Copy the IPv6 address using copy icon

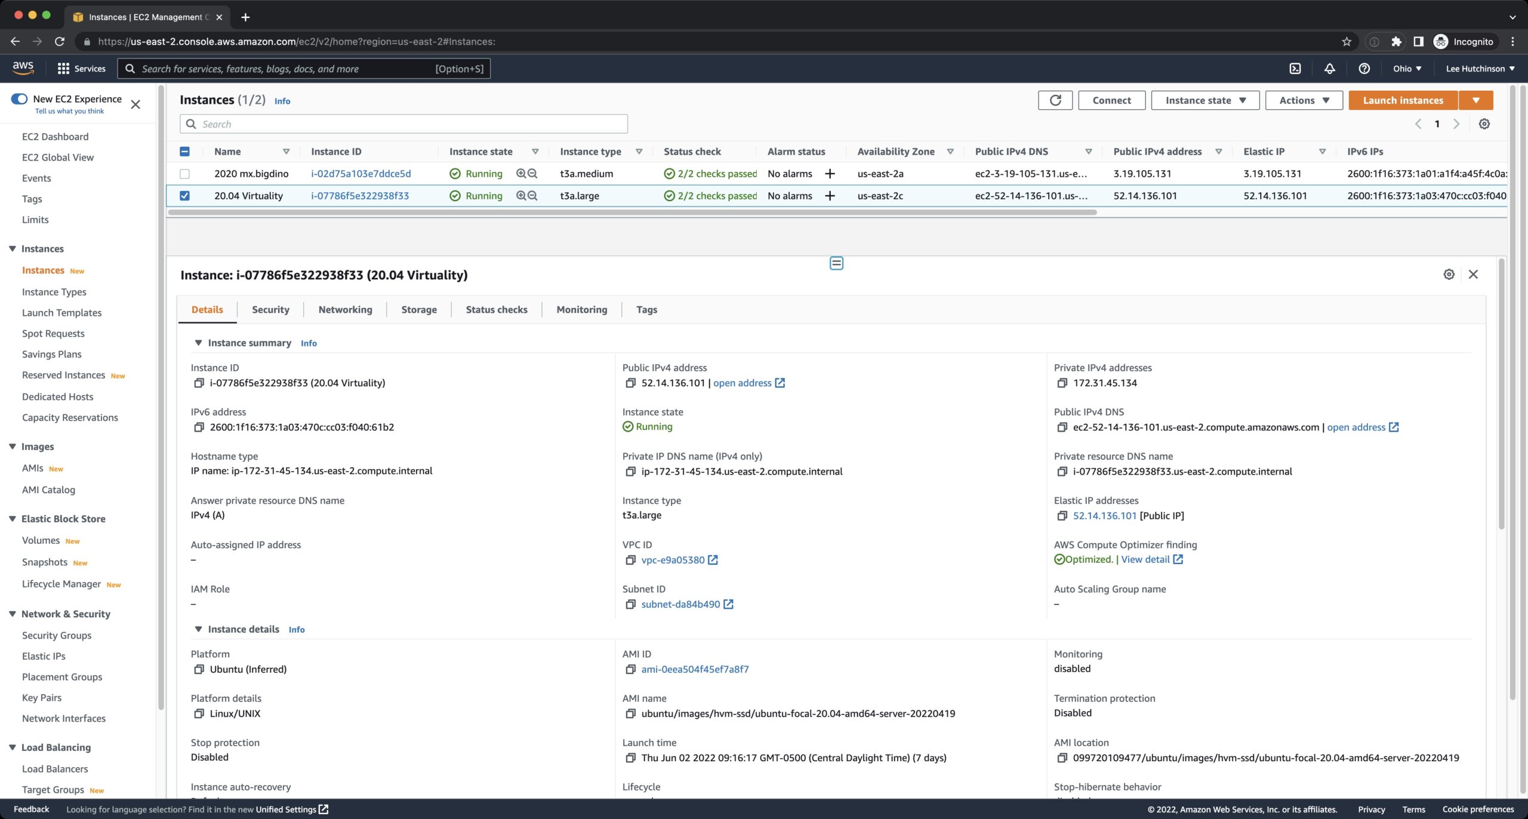(199, 427)
